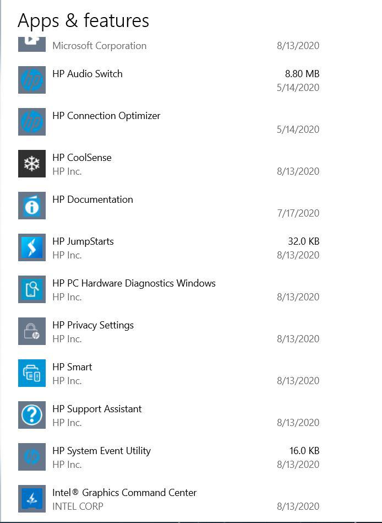Click the HP Audio Switch logo icon
The image size is (382, 523).
31,80
